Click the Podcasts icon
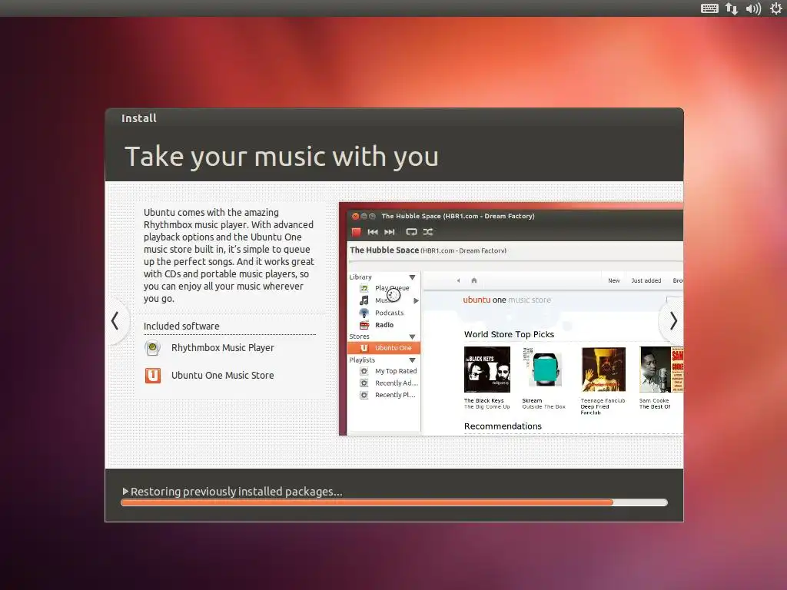787x590 pixels. tap(364, 313)
